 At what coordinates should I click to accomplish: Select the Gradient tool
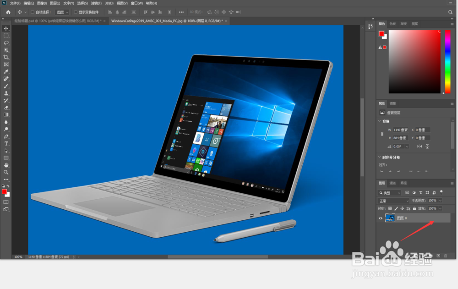(x=6, y=115)
